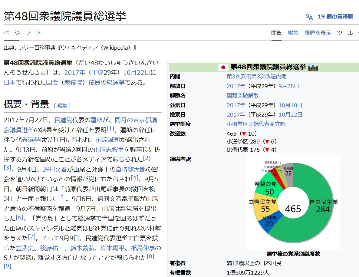Jump to citation 7

click(31, 236)
